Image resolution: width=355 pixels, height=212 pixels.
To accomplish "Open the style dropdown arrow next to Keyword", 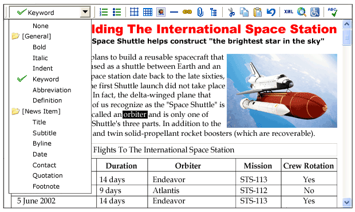I will tap(85, 12).
